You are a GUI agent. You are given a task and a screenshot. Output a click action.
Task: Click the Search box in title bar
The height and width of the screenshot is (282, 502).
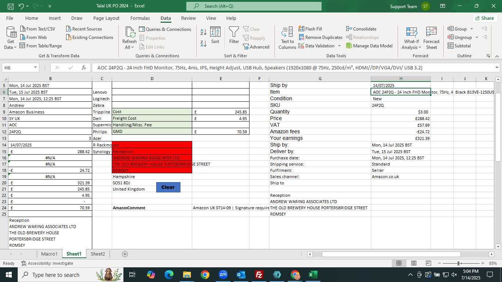click(x=254, y=6)
